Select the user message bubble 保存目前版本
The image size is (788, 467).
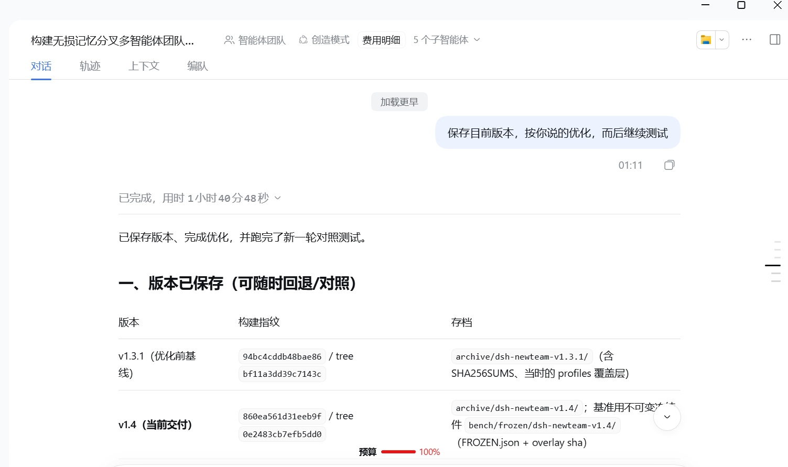tap(558, 133)
